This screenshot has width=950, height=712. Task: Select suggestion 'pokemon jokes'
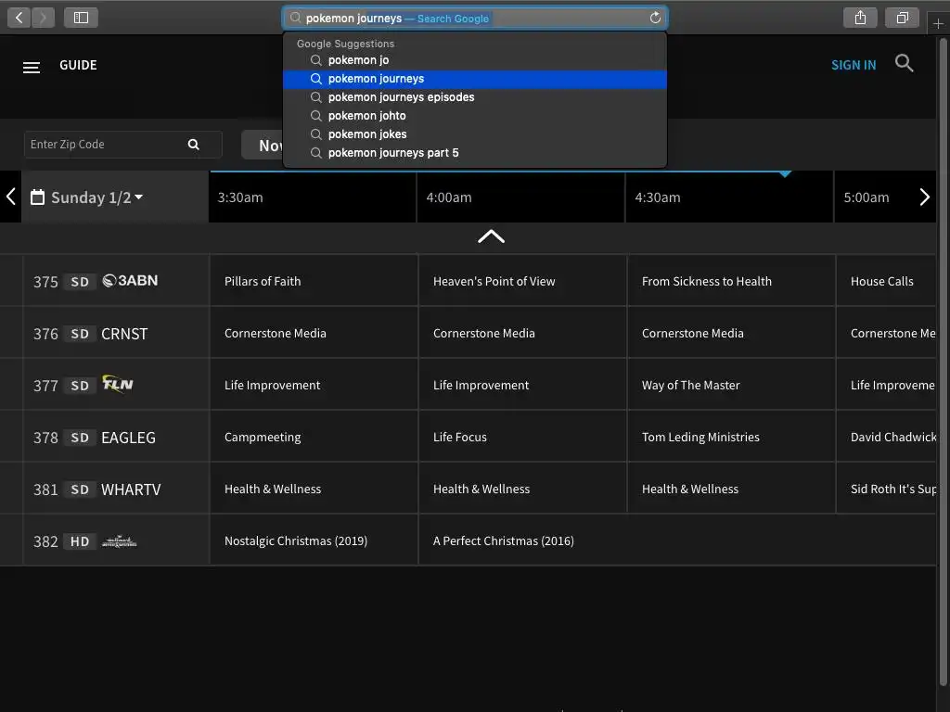point(474,134)
